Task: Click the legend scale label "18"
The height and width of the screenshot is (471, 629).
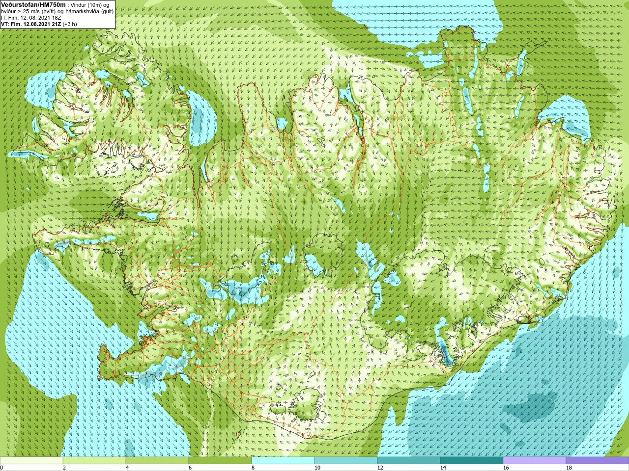Action: pyautogui.click(x=569, y=468)
